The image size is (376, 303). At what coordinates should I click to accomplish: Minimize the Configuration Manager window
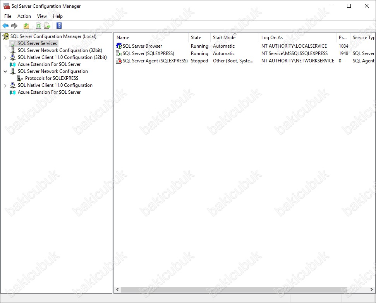click(x=331, y=6)
